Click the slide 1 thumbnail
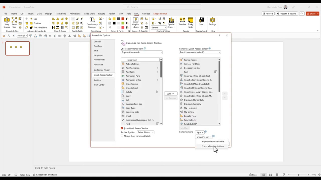Screen dimensions: 321x180 click(18, 48)
